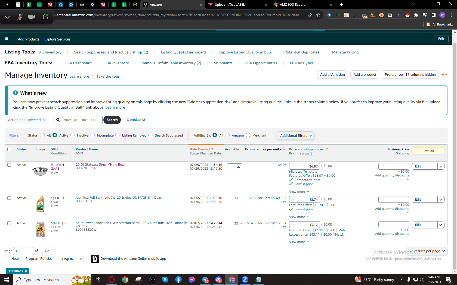This screenshot has width=457, height=285.
Task: Open Search Suppressed and Inactive Listings (2)
Action: click(111, 52)
